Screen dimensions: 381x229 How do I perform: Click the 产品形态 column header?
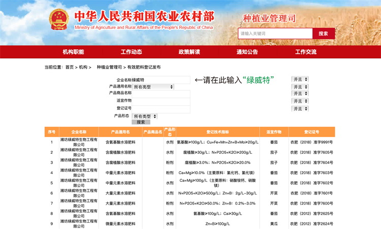pos(170,132)
